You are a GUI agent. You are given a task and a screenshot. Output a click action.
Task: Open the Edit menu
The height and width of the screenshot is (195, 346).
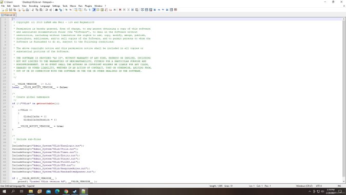coord(9,6)
